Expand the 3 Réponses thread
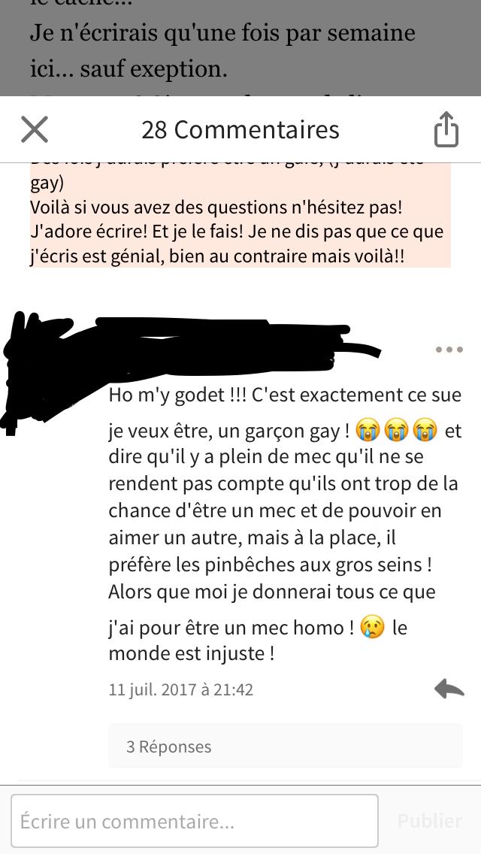The height and width of the screenshot is (854, 481). click(x=286, y=746)
